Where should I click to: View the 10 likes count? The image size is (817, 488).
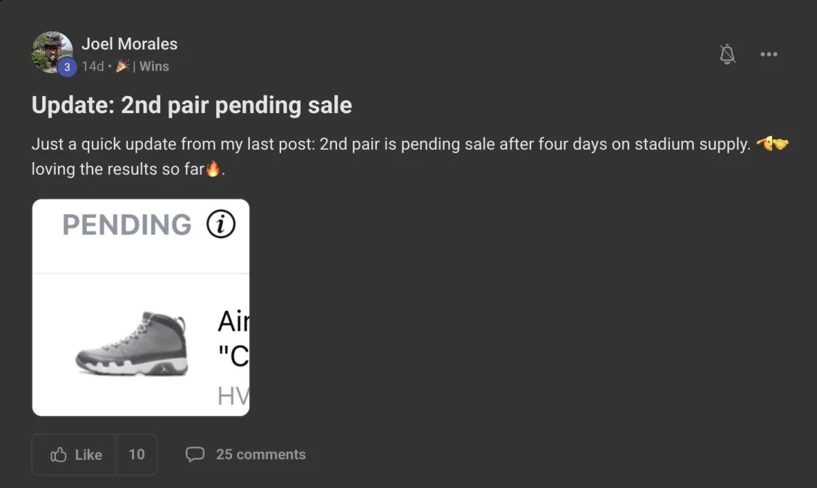[x=137, y=455]
